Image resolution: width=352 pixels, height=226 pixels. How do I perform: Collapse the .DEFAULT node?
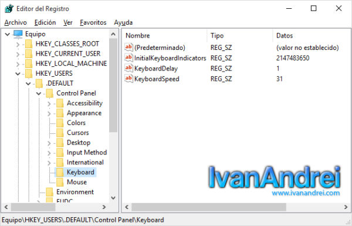click(28, 83)
